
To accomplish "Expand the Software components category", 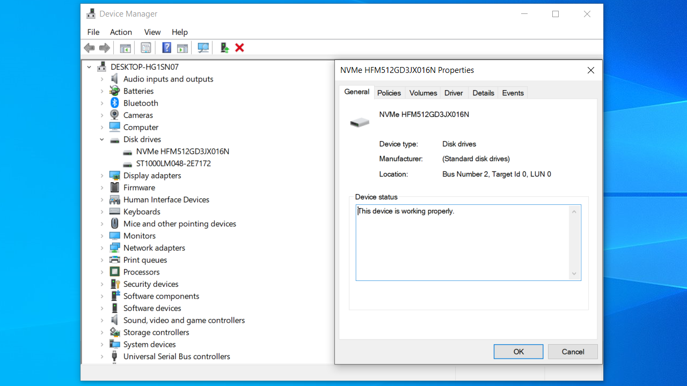I will point(102,296).
